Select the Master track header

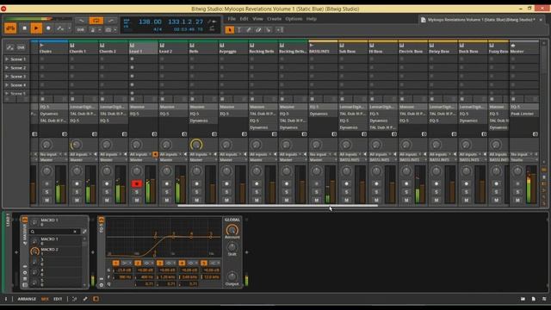524,48
